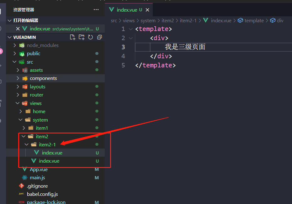Click the item2 breadcrumb segment
Screen dimensions: 292x204
(x=167, y=20)
